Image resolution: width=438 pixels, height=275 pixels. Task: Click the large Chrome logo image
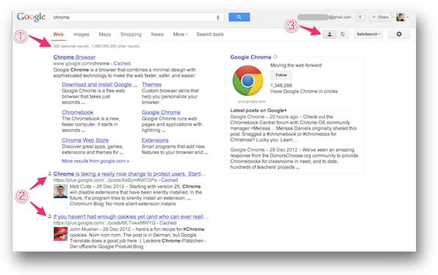(248, 81)
